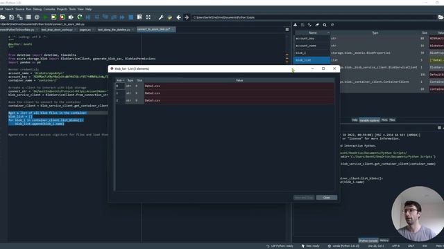Open the editor pane options menu
Viewport: 444px width, 249px height.
click(x=287, y=29)
